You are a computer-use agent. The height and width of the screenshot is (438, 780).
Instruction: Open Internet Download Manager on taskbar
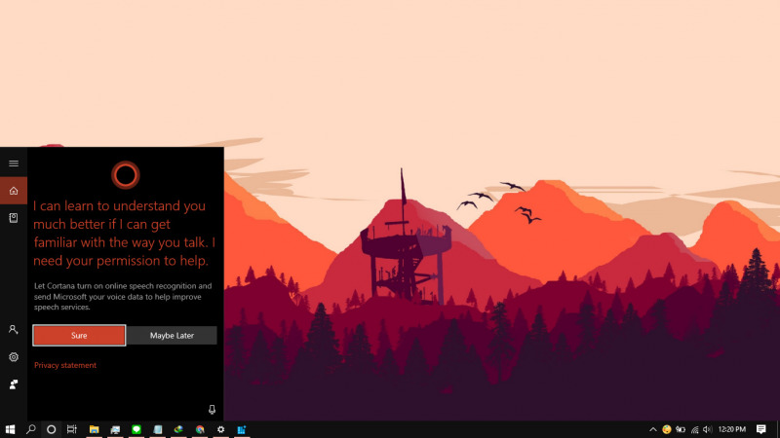(178, 429)
